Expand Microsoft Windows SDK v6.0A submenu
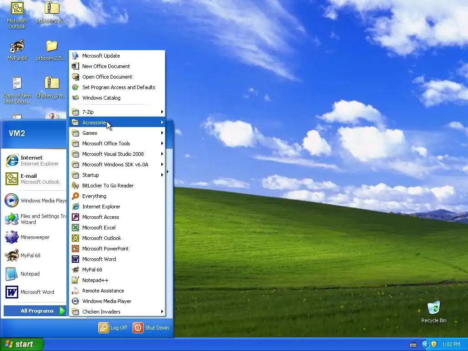The width and height of the screenshot is (468, 351). 117,165
